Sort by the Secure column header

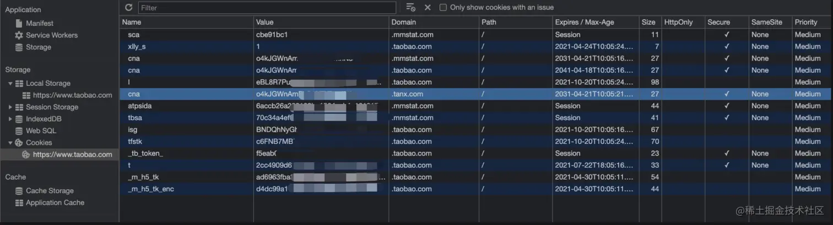pos(726,22)
